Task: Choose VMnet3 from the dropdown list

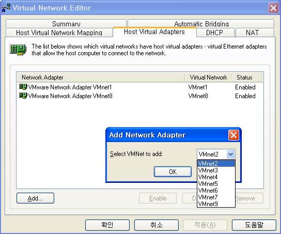Action: 216,170
